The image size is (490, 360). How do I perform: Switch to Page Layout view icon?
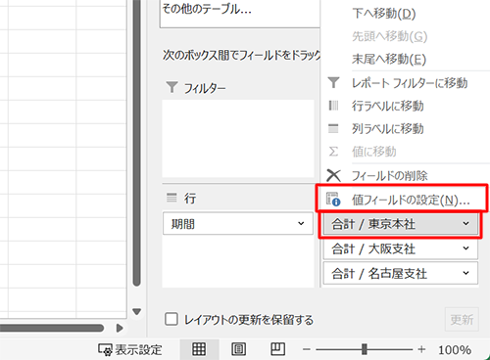point(239,349)
